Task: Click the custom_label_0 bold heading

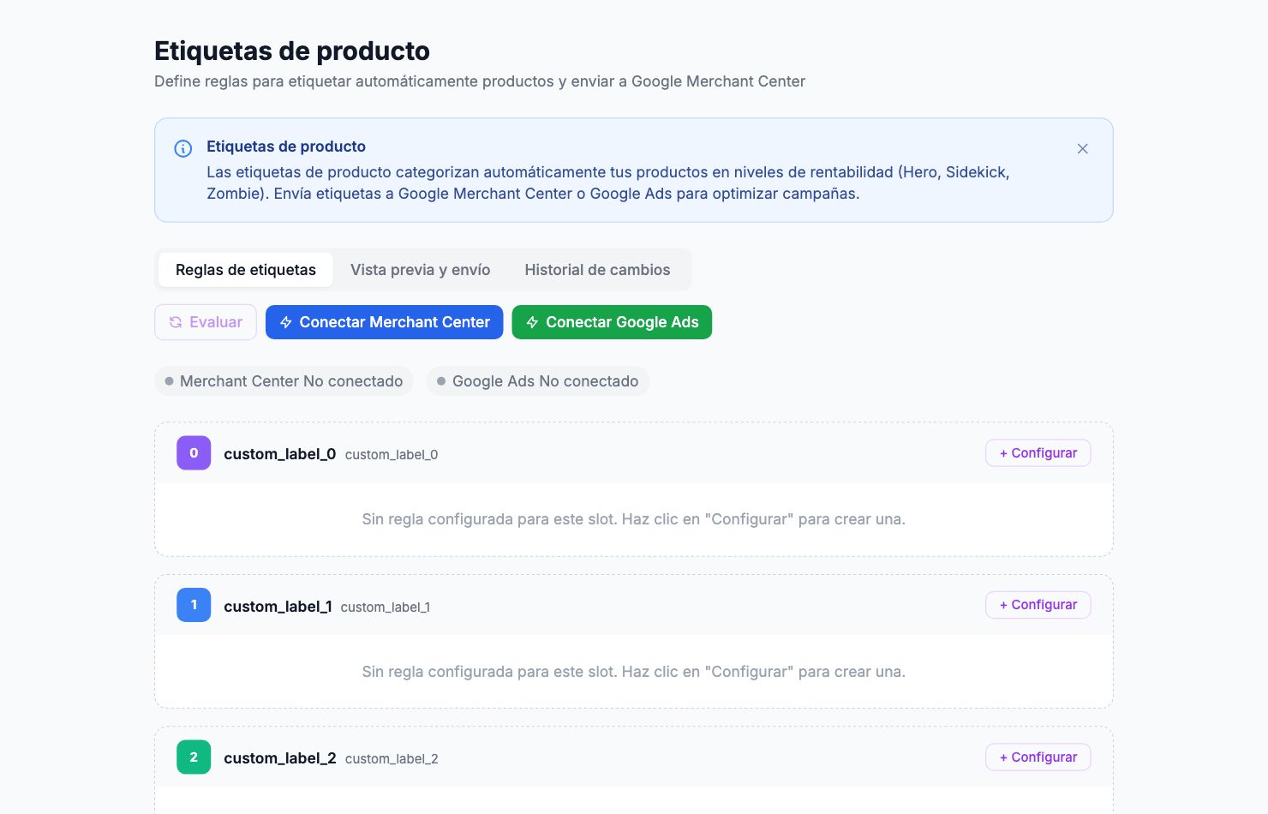Action: [280, 454]
